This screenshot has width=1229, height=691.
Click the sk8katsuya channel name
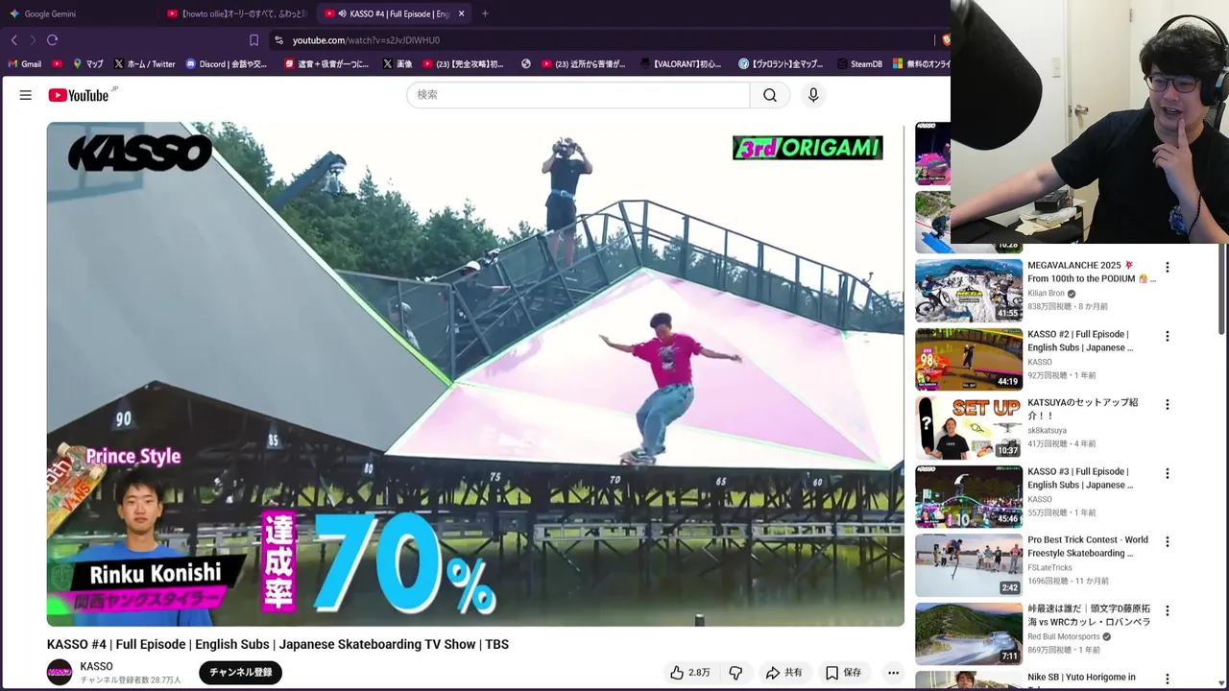coord(1047,431)
